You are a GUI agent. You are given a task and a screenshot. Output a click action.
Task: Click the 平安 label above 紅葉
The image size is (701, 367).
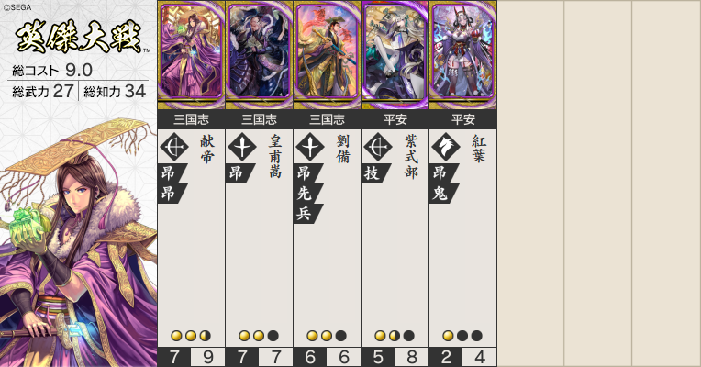(x=463, y=119)
